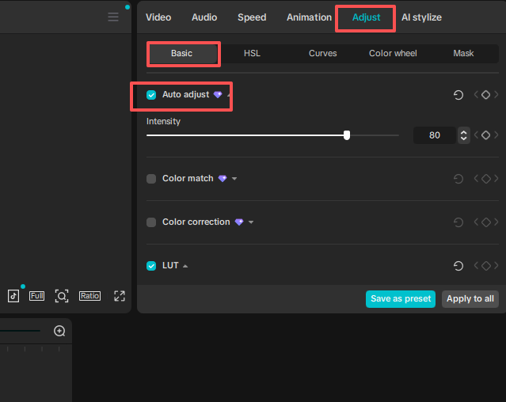Go to previous Color match keyframe
The width and height of the screenshot is (506, 402).
[x=476, y=179]
